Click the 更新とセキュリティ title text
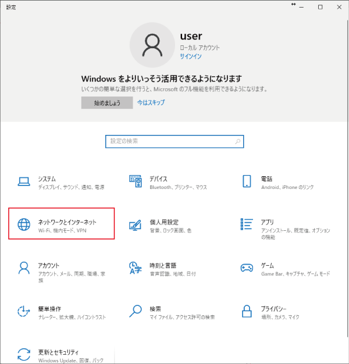349x364 pixels. [58, 352]
